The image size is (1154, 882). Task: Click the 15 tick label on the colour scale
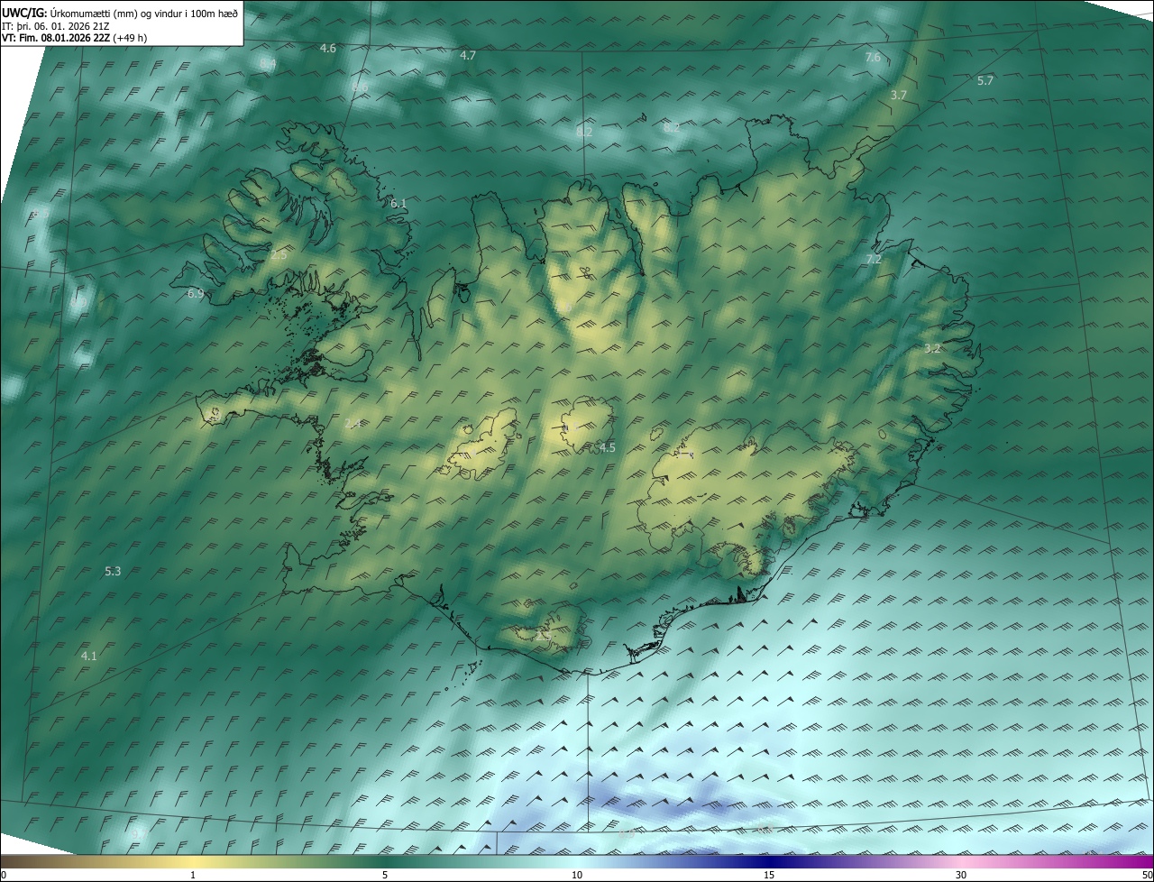[769, 875]
